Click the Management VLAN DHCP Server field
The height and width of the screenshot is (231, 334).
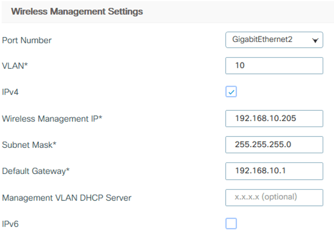[274, 197]
